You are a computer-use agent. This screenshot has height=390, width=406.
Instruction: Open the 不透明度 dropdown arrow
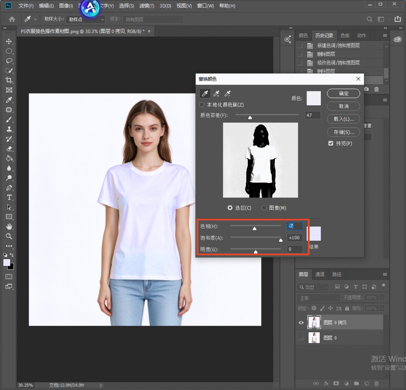point(382,298)
